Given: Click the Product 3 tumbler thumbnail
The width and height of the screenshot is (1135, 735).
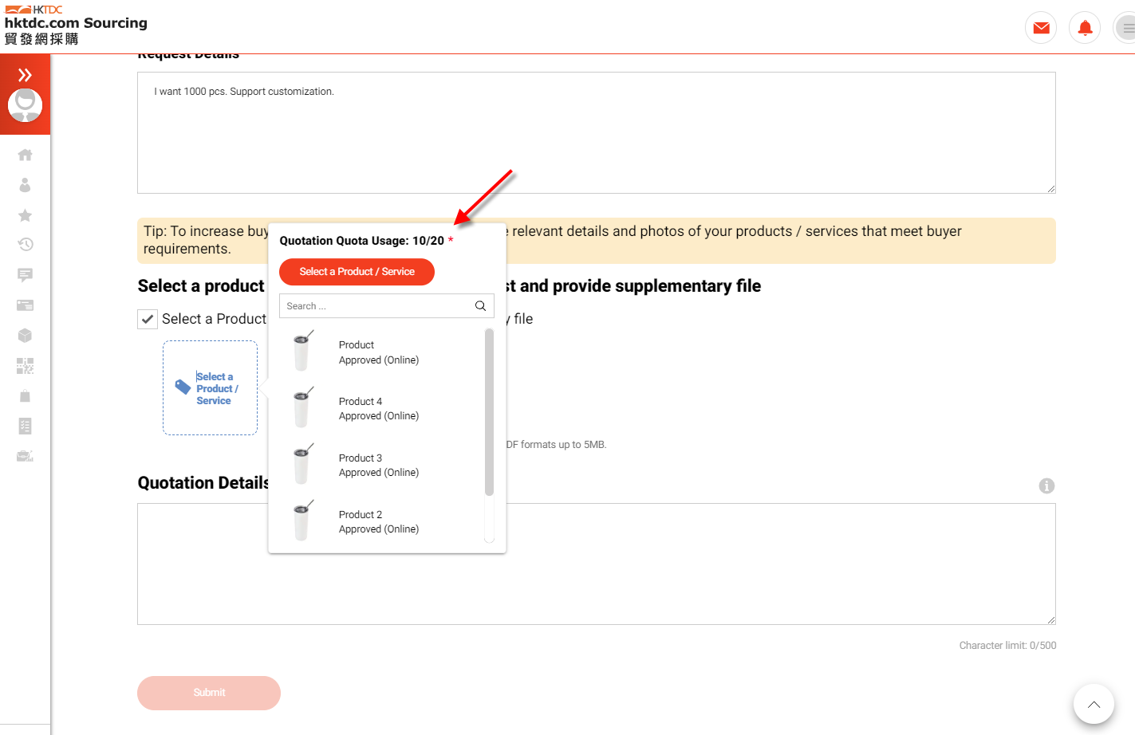Looking at the screenshot, I should pyautogui.click(x=301, y=465).
